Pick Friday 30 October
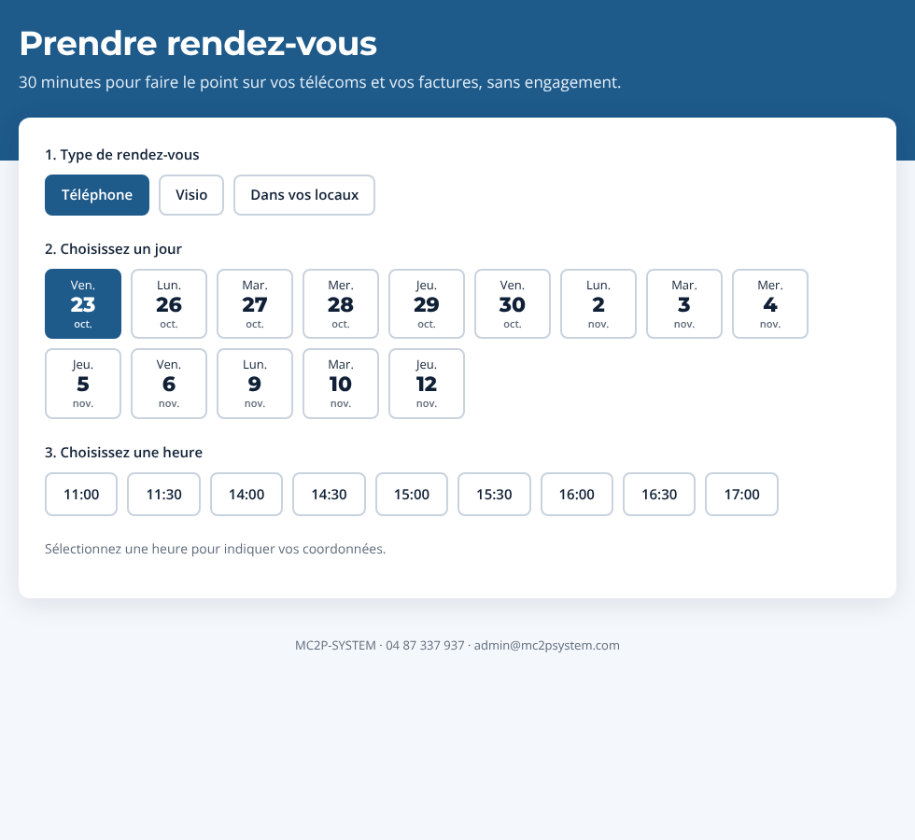This screenshot has height=840, width=915. [x=513, y=304]
